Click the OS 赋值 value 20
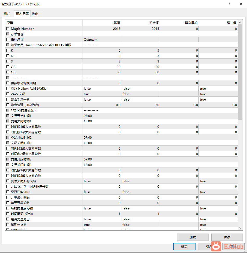Image resolution: width=247 pixels, height=253 pixels. [x=102, y=67]
